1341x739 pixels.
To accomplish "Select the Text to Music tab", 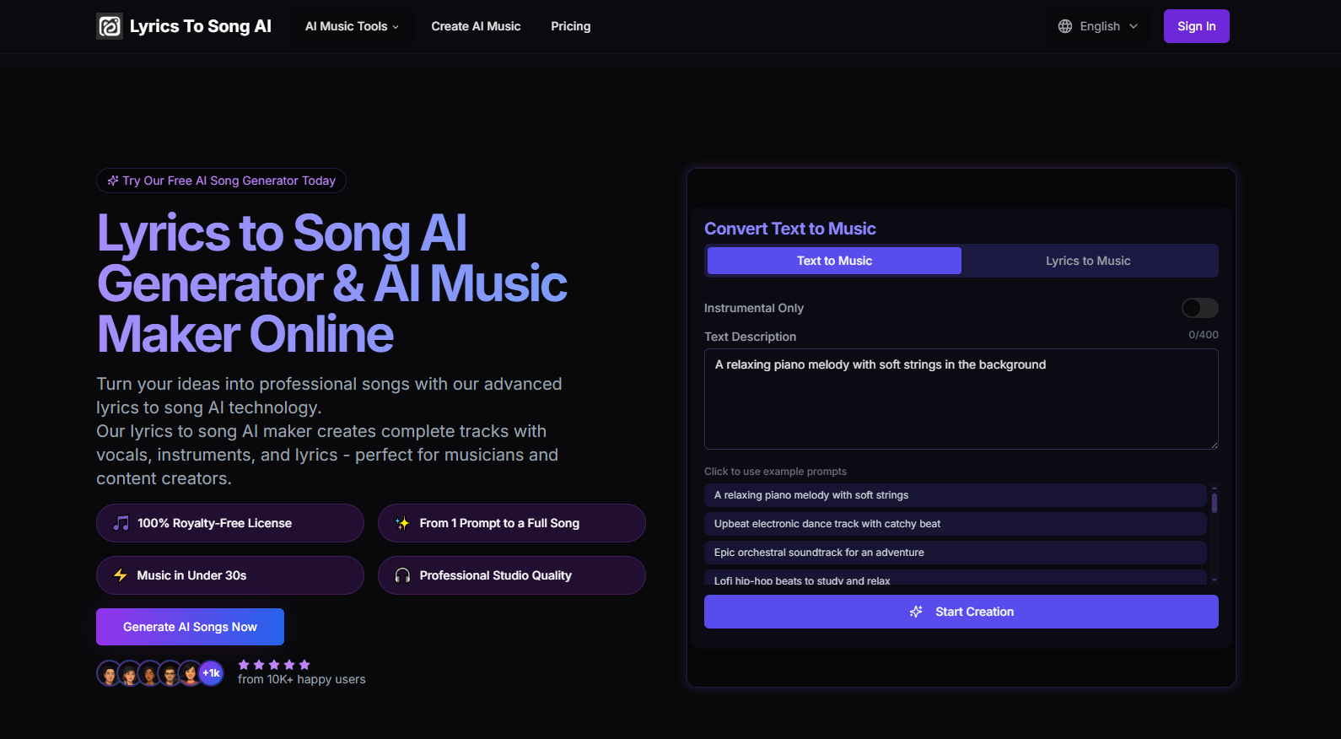I will point(834,261).
